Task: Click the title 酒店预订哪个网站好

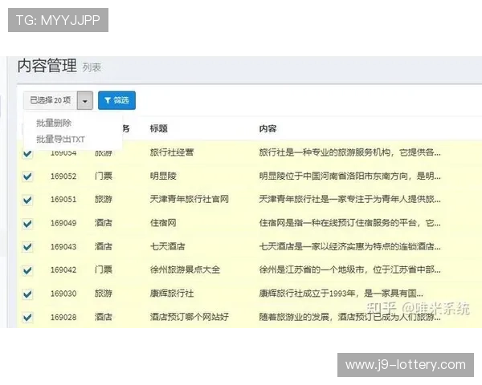Action: (x=190, y=317)
